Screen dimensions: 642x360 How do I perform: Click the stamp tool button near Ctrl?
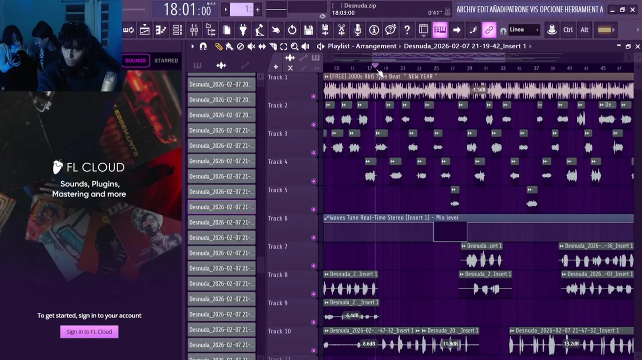point(551,30)
